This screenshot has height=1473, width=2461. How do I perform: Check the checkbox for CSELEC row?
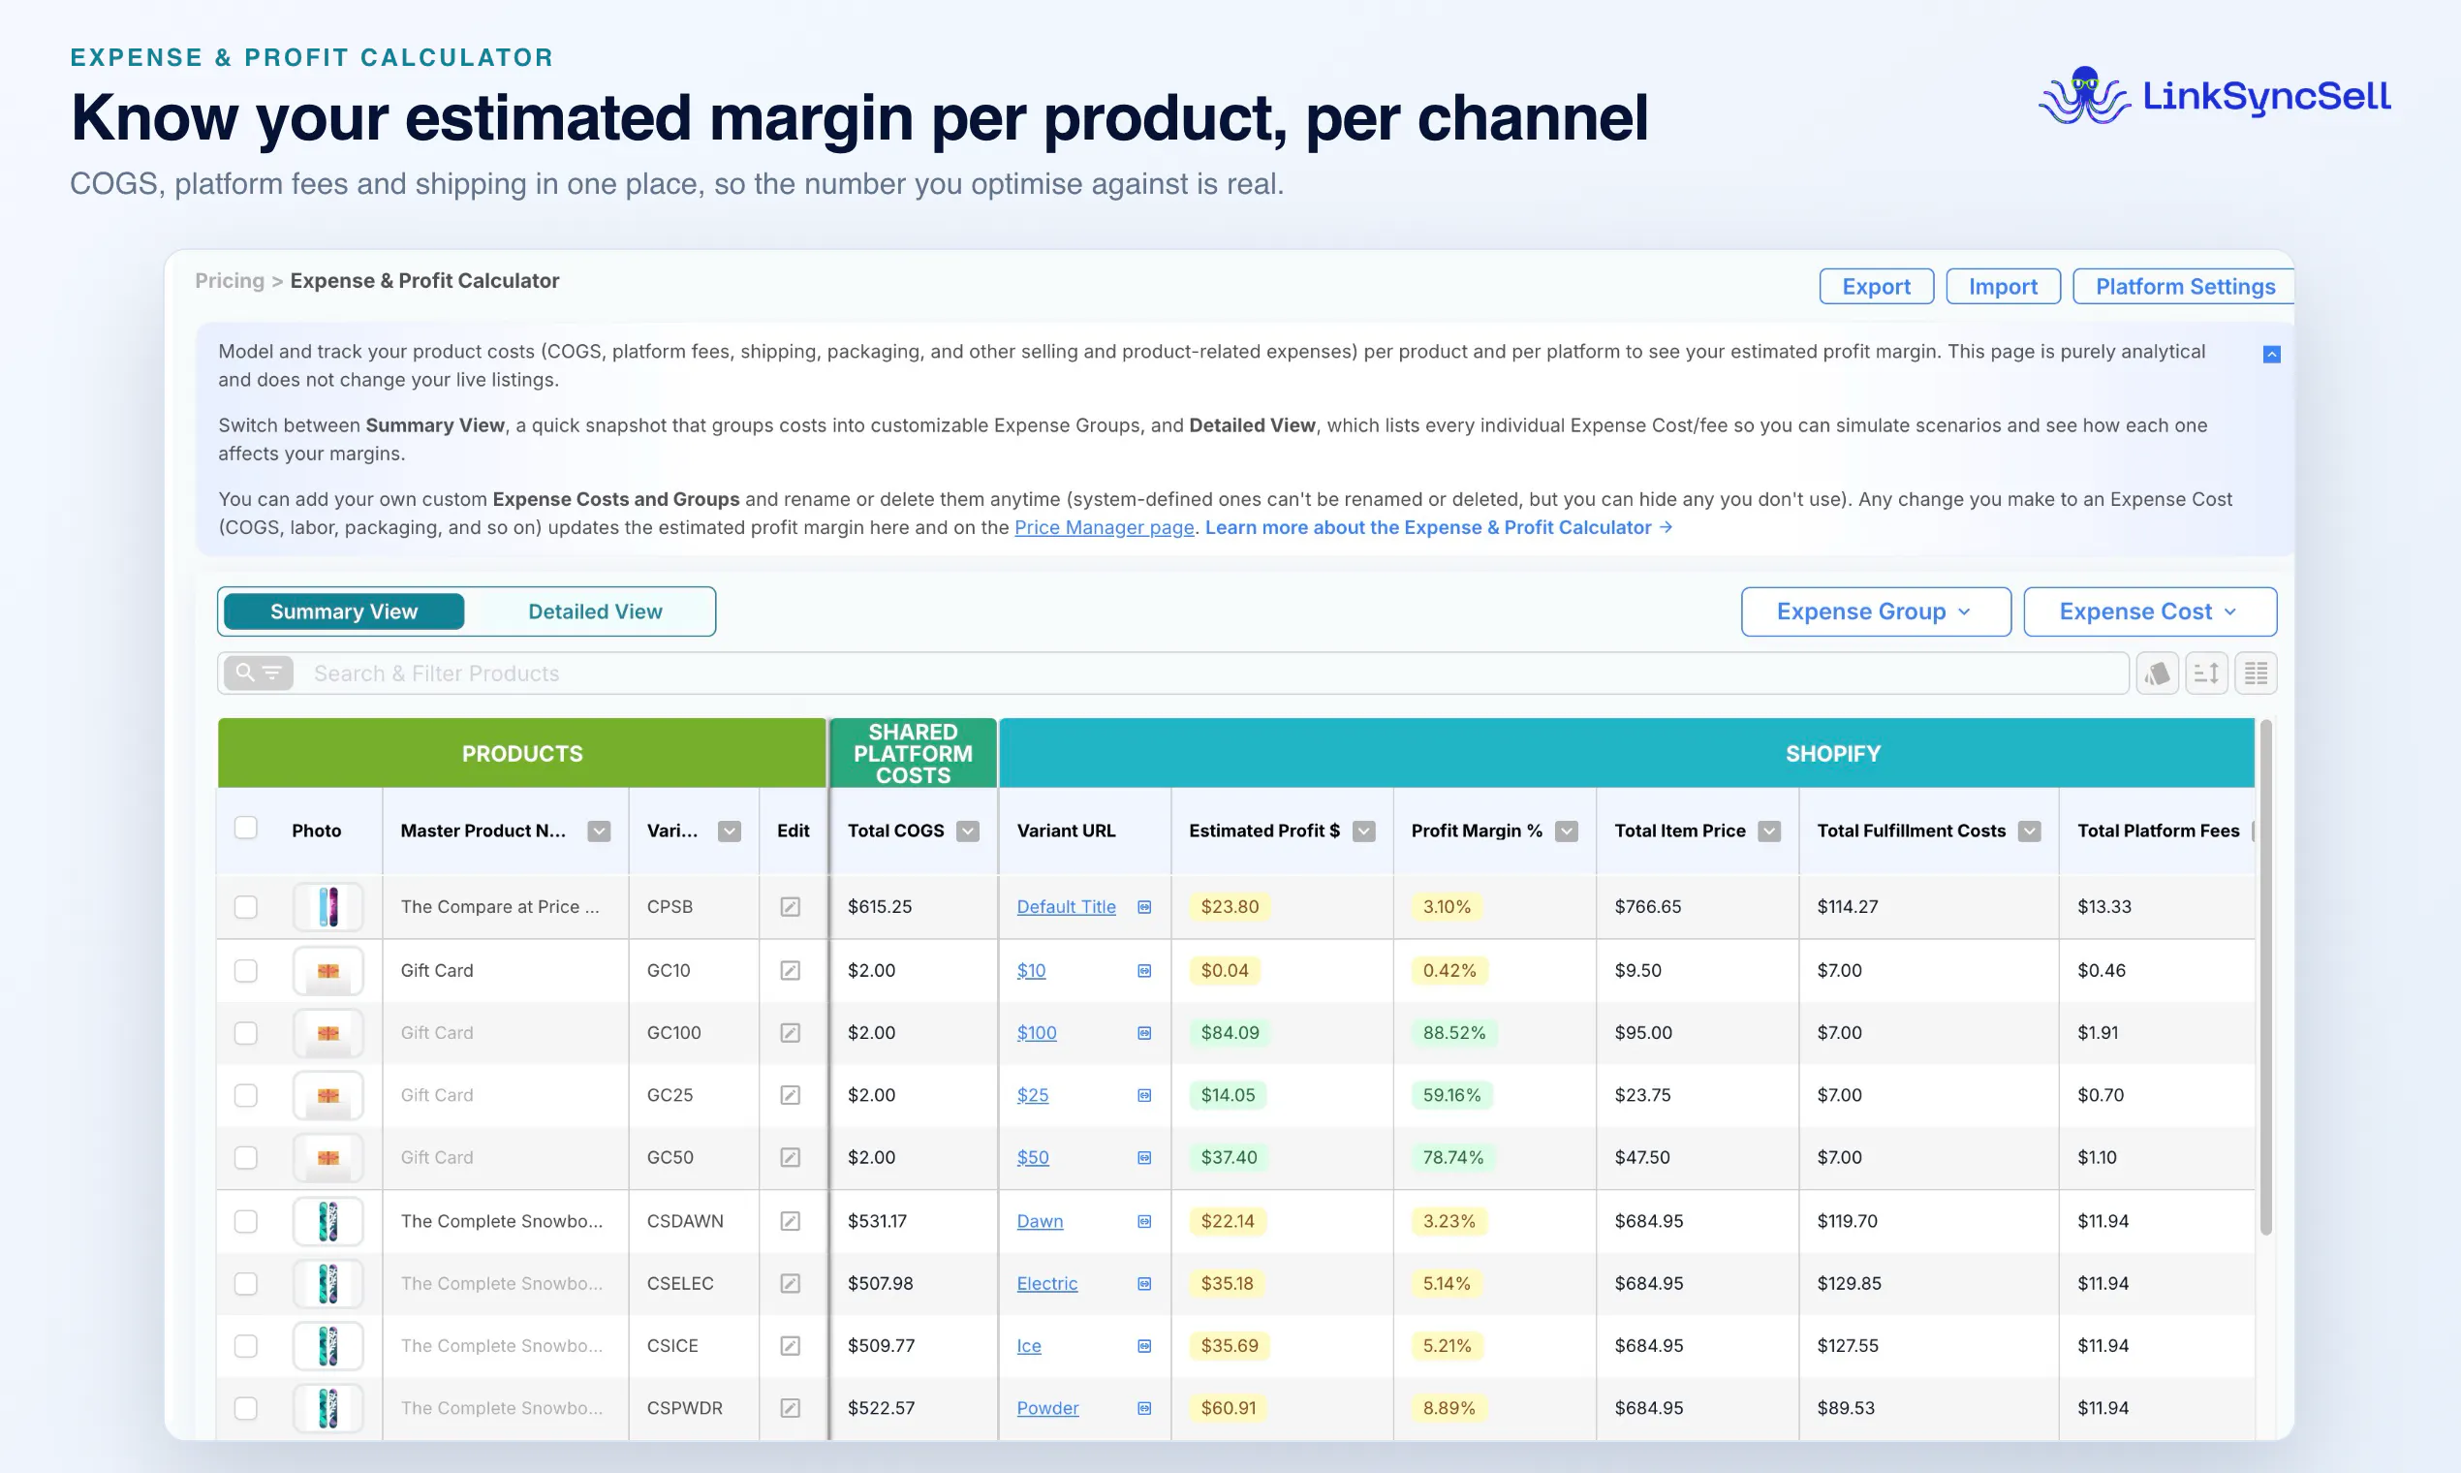click(x=245, y=1283)
